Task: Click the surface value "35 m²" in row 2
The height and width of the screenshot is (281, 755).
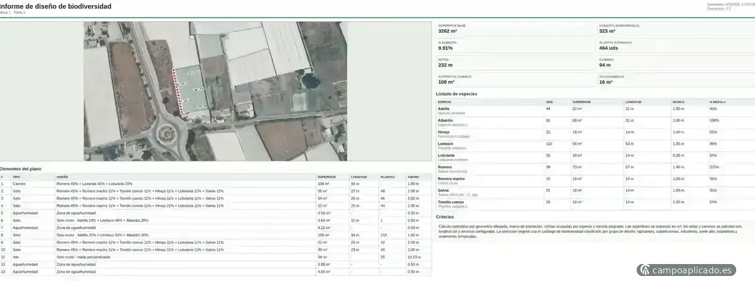Action: (x=323, y=191)
